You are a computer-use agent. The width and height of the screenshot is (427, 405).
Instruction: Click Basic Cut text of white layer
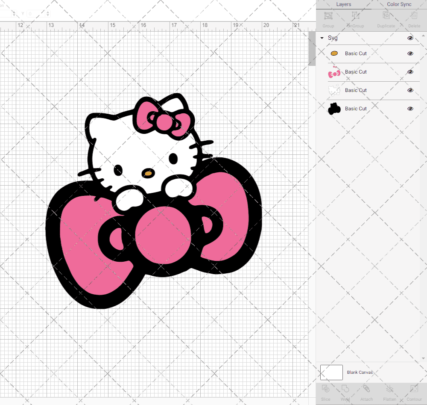[x=356, y=90]
